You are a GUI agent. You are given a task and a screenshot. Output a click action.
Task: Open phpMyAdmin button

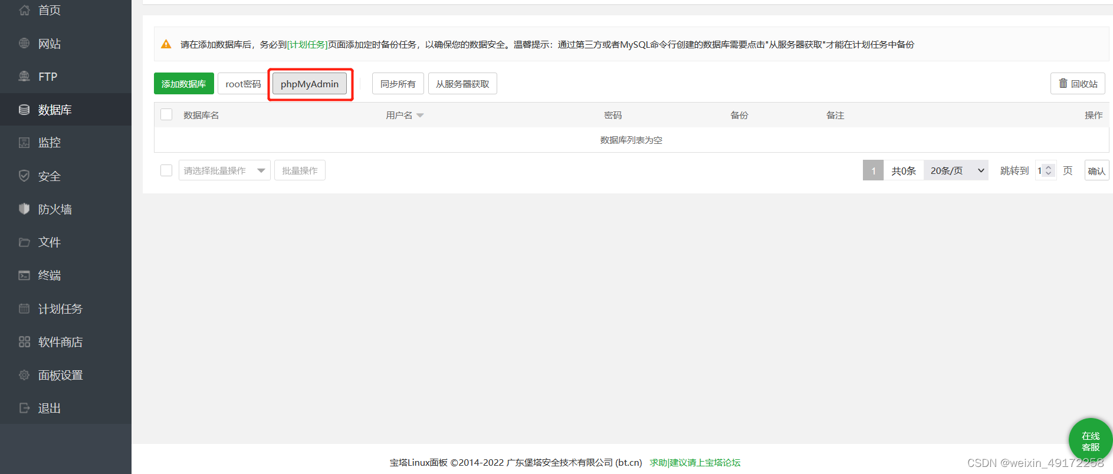310,84
